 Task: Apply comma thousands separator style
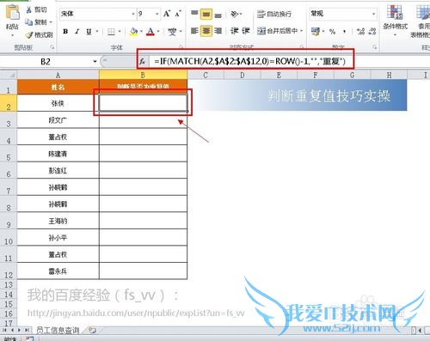[344, 31]
